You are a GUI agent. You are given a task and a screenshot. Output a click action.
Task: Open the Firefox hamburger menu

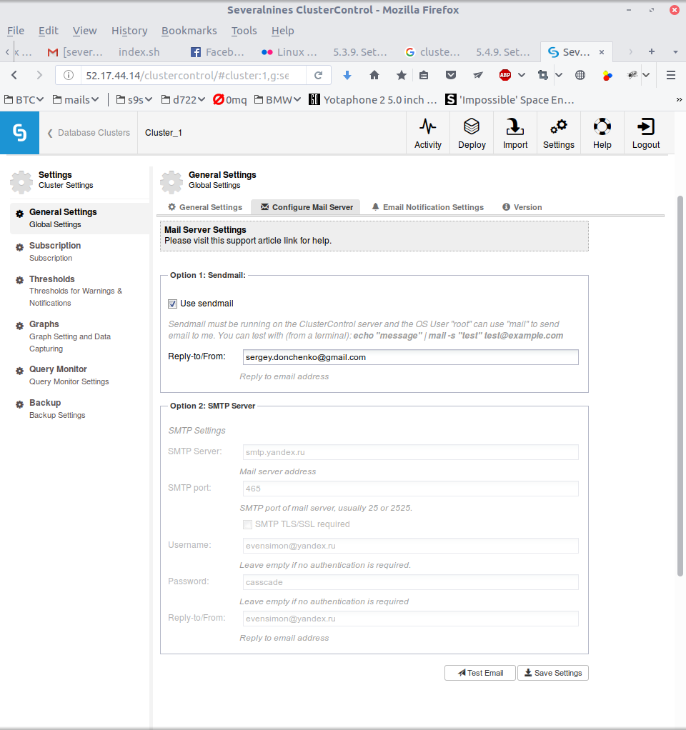coord(670,75)
